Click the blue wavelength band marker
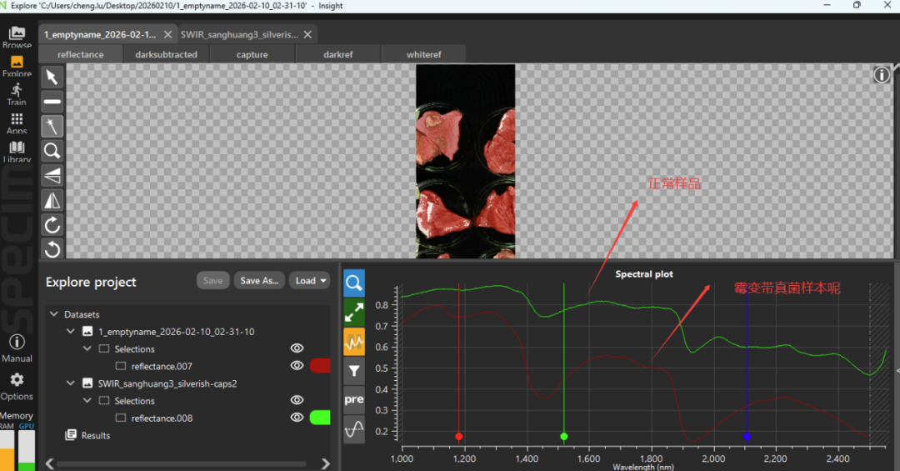Image resolution: width=900 pixels, height=471 pixels. [x=747, y=437]
